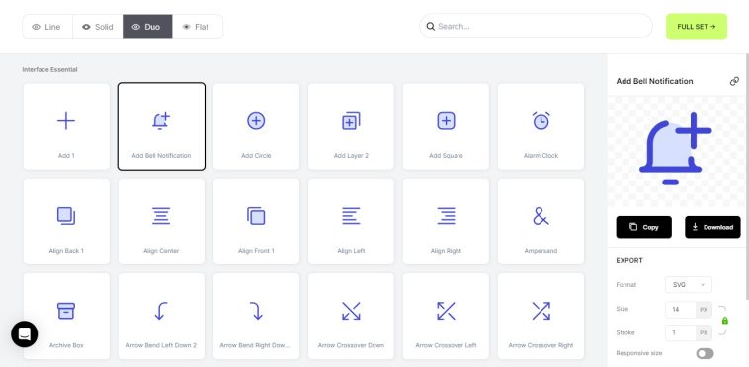Click the Download button
The width and height of the screenshot is (749, 367).
(x=712, y=227)
